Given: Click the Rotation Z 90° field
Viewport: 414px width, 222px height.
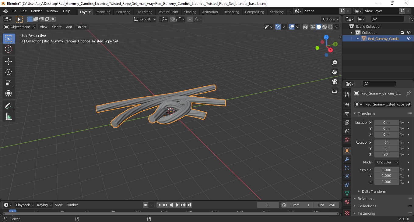Looking at the screenshot, I should point(386,155).
